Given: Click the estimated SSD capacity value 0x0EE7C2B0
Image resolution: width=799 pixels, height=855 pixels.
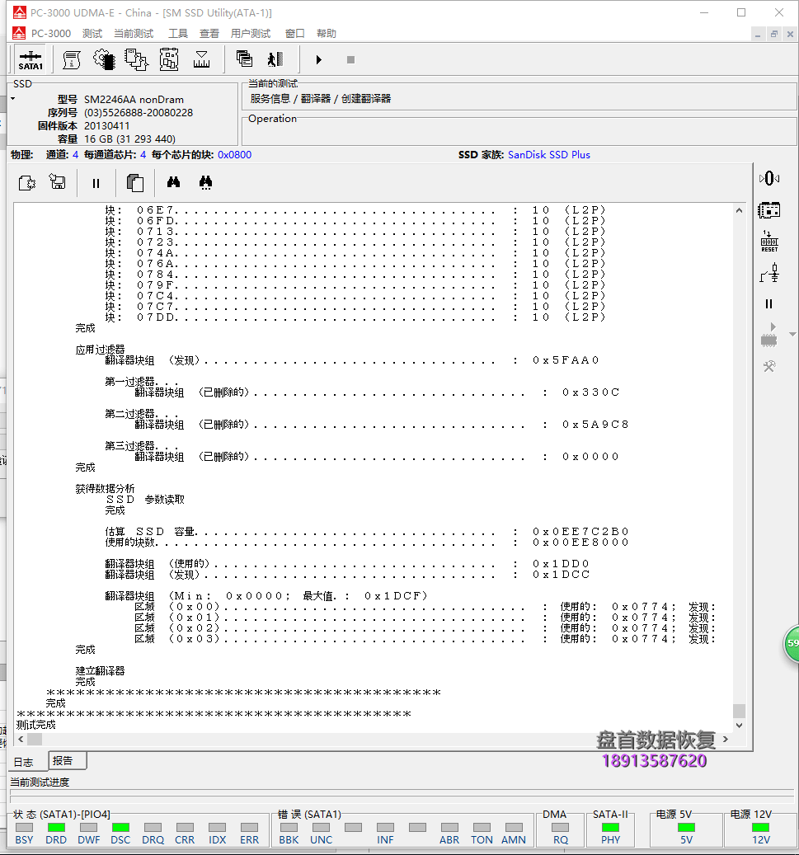Looking at the screenshot, I should (580, 532).
